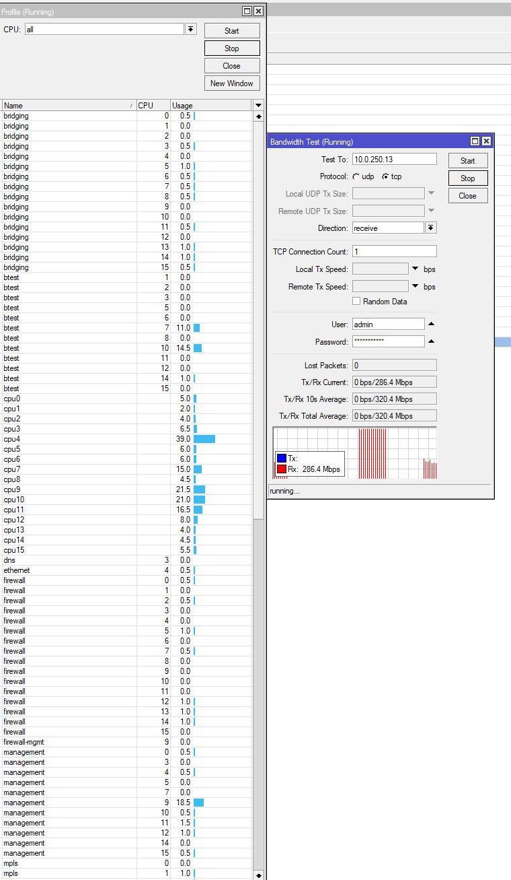Click the Tx/Rx 10s Average value
The width and height of the screenshot is (511, 880).
pyautogui.click(x=395, y=399)
